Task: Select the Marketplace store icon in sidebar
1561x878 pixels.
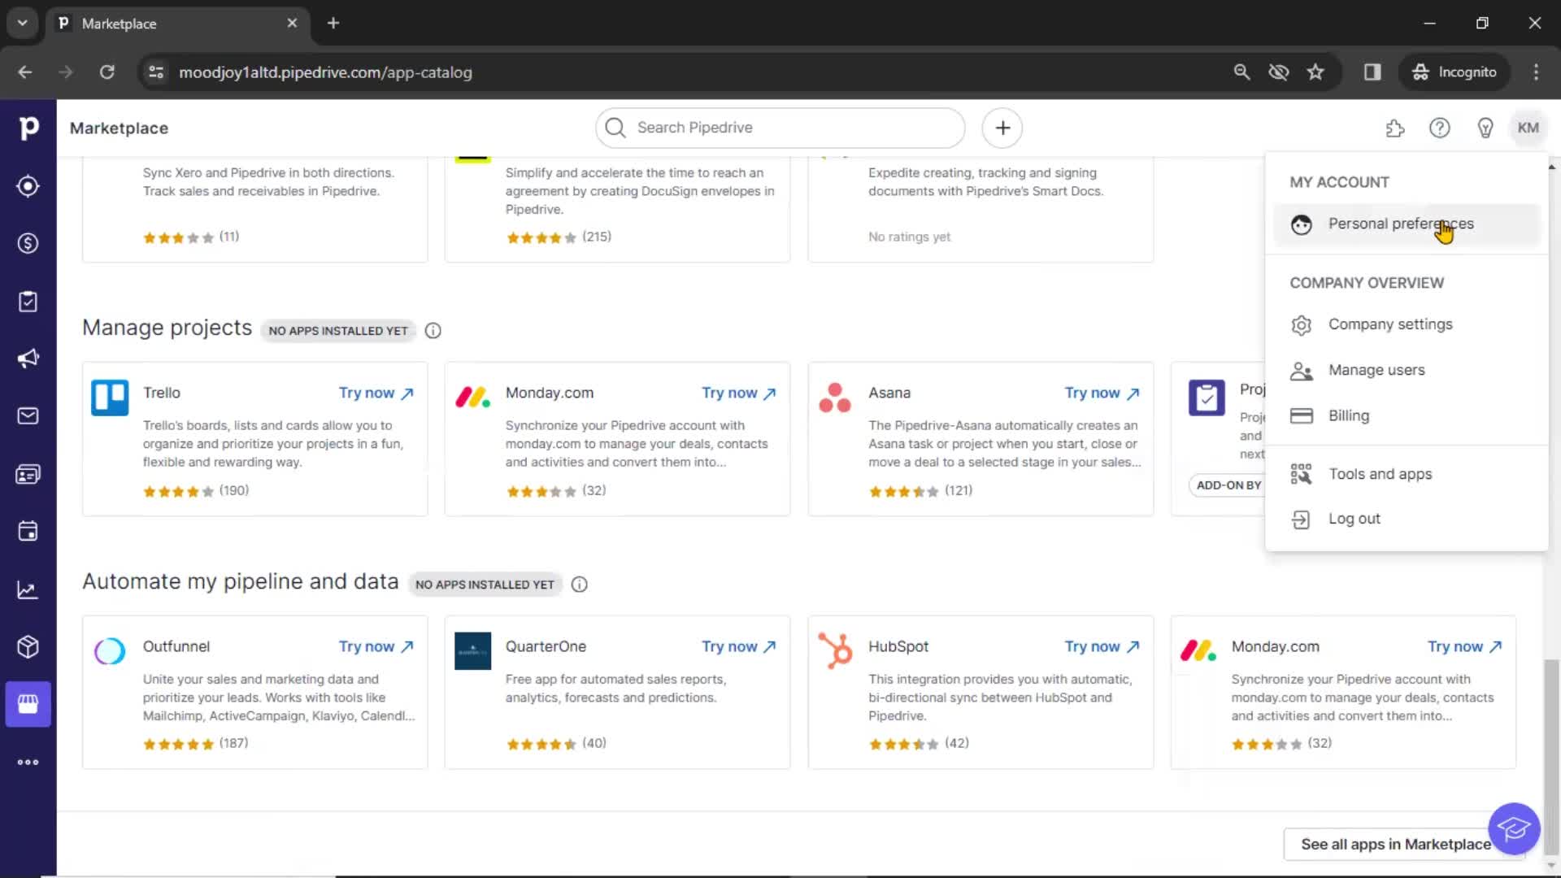Action: (28, 704)
